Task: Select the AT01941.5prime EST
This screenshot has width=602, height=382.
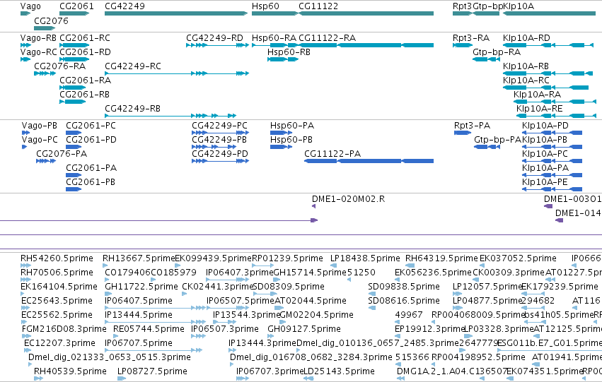Action: [535, 364]
